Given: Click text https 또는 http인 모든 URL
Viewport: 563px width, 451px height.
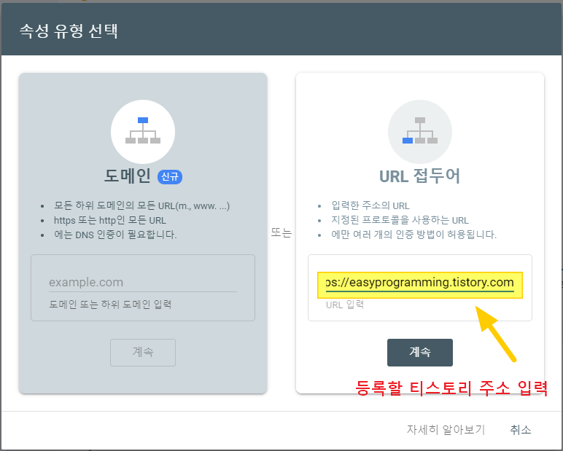Looking at the screenshot, I should coord(110,220).
